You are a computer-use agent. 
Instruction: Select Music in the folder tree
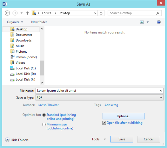pyautogui.click(x=20, y=46)
